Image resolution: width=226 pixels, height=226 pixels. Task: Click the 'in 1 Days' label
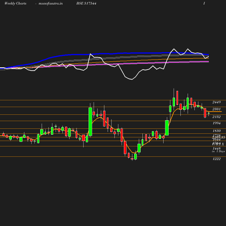[x=218, y=151]
